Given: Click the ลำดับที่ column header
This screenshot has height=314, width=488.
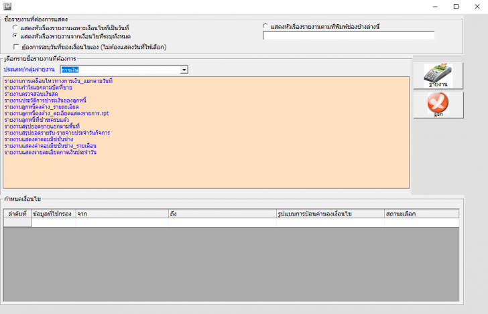Looking at the screenshot, I should tap(17, 214).
